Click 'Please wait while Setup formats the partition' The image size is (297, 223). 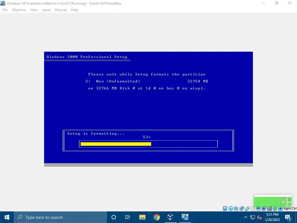tap(147, 74)
